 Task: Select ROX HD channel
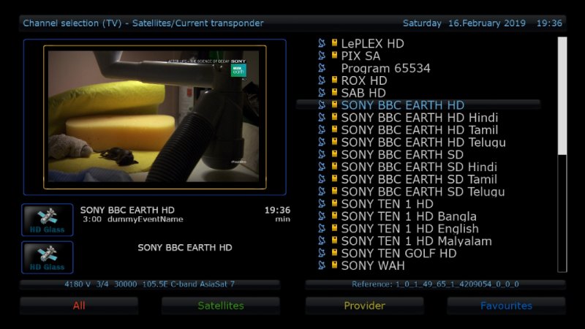(363, 80)
